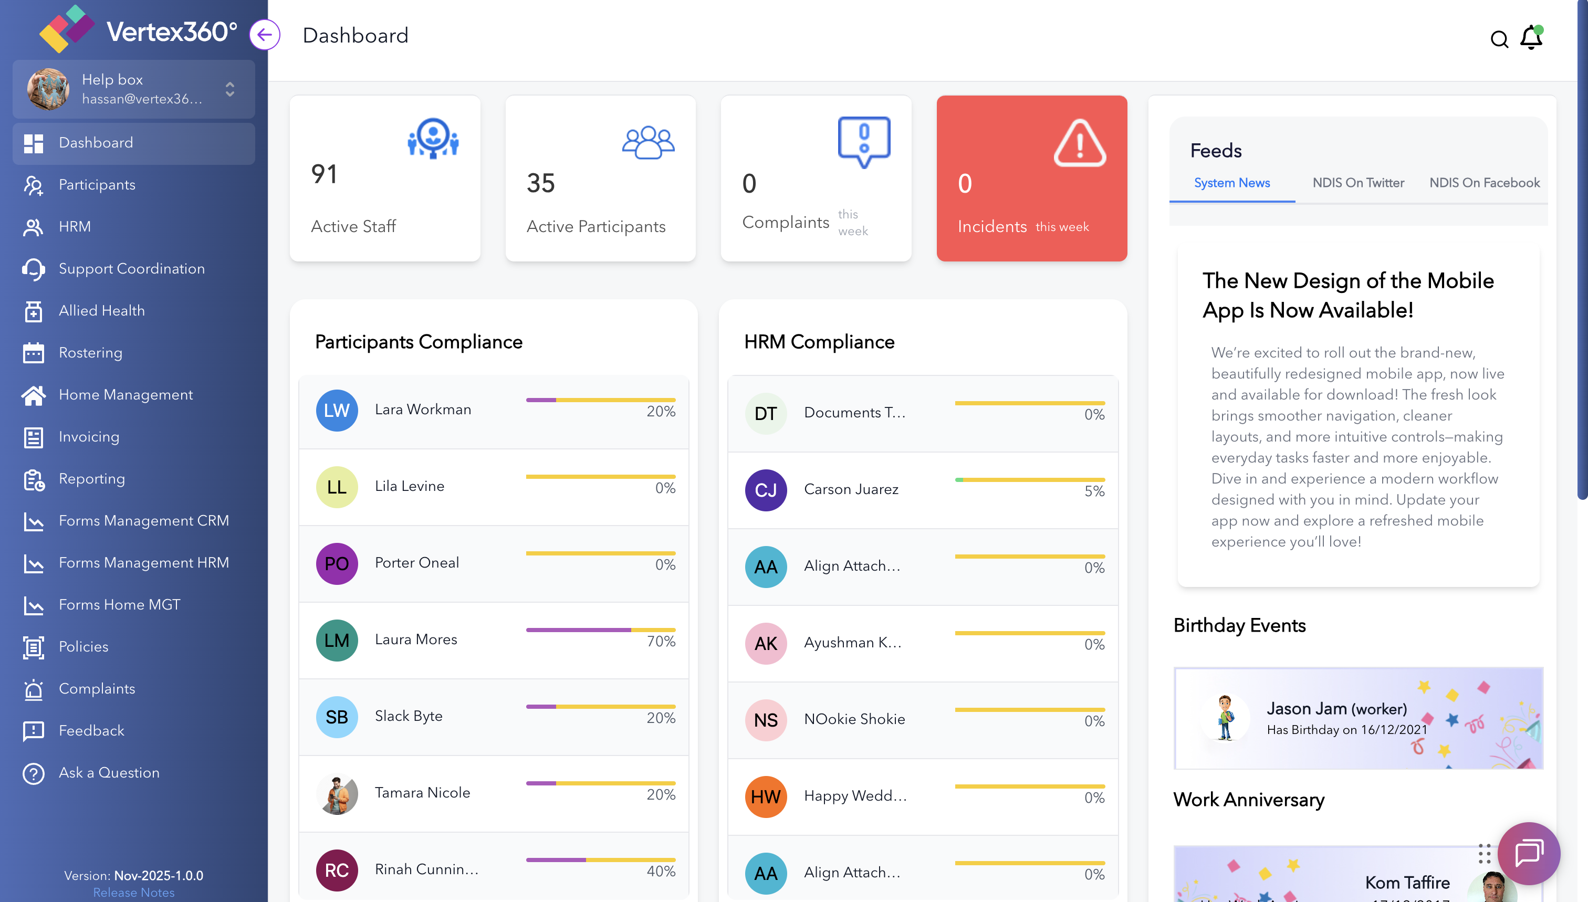
Task: Open Jason Jam birthday card
Action: [x=1357, y=718]
